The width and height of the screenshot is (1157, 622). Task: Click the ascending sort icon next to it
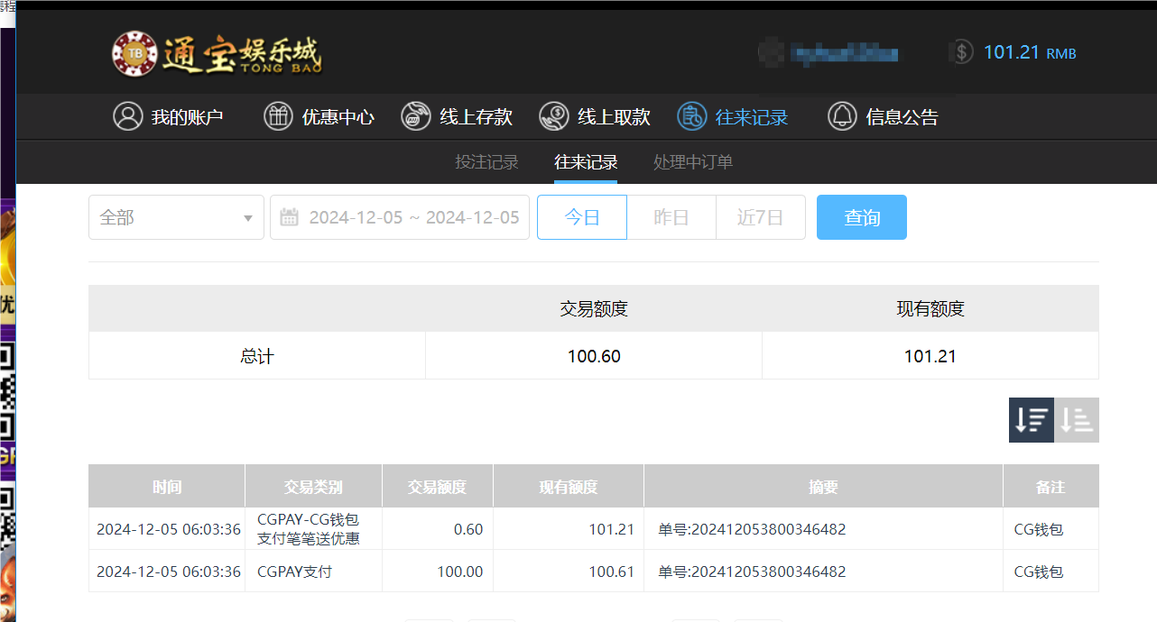(1076, 419)
